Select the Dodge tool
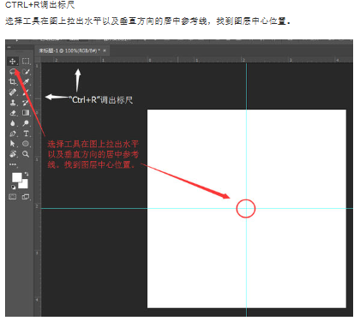The image size is (360, 321). [x=26, y=123]
